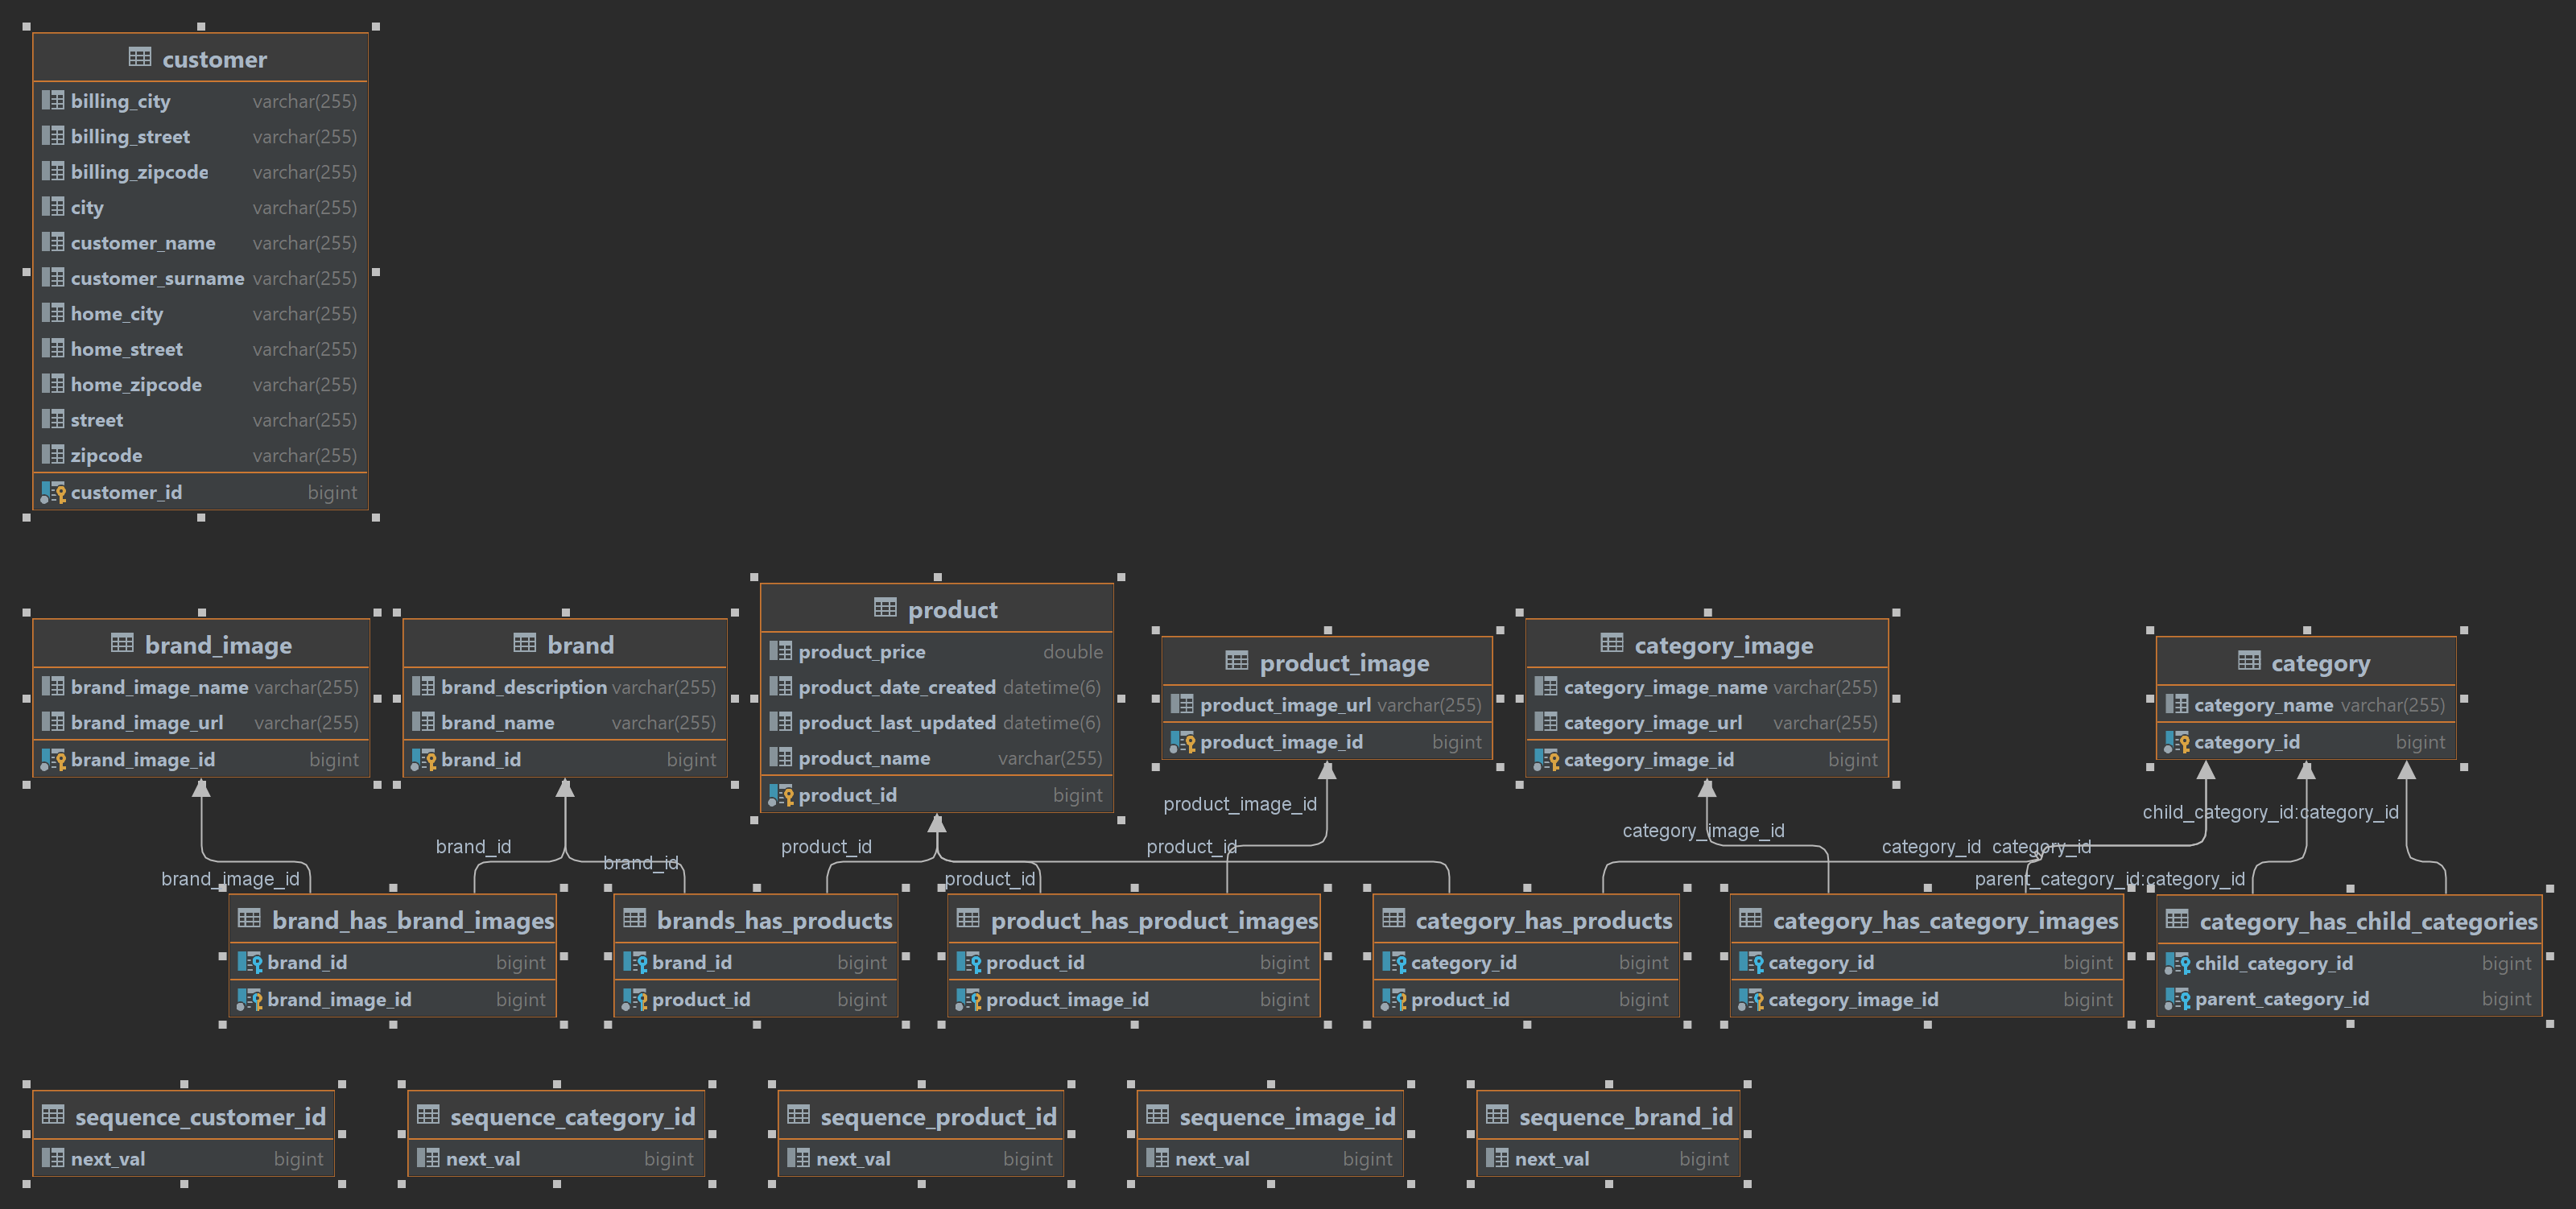Click the brand_image_id relationship label
This screenshot has height=1209, width=2576.
pos(230,879)
